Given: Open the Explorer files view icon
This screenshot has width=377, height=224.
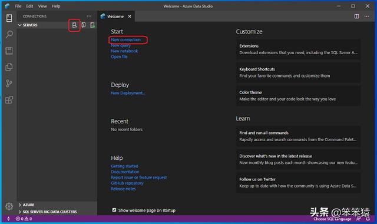Looking at the screenshot, I should coord(9,67).
